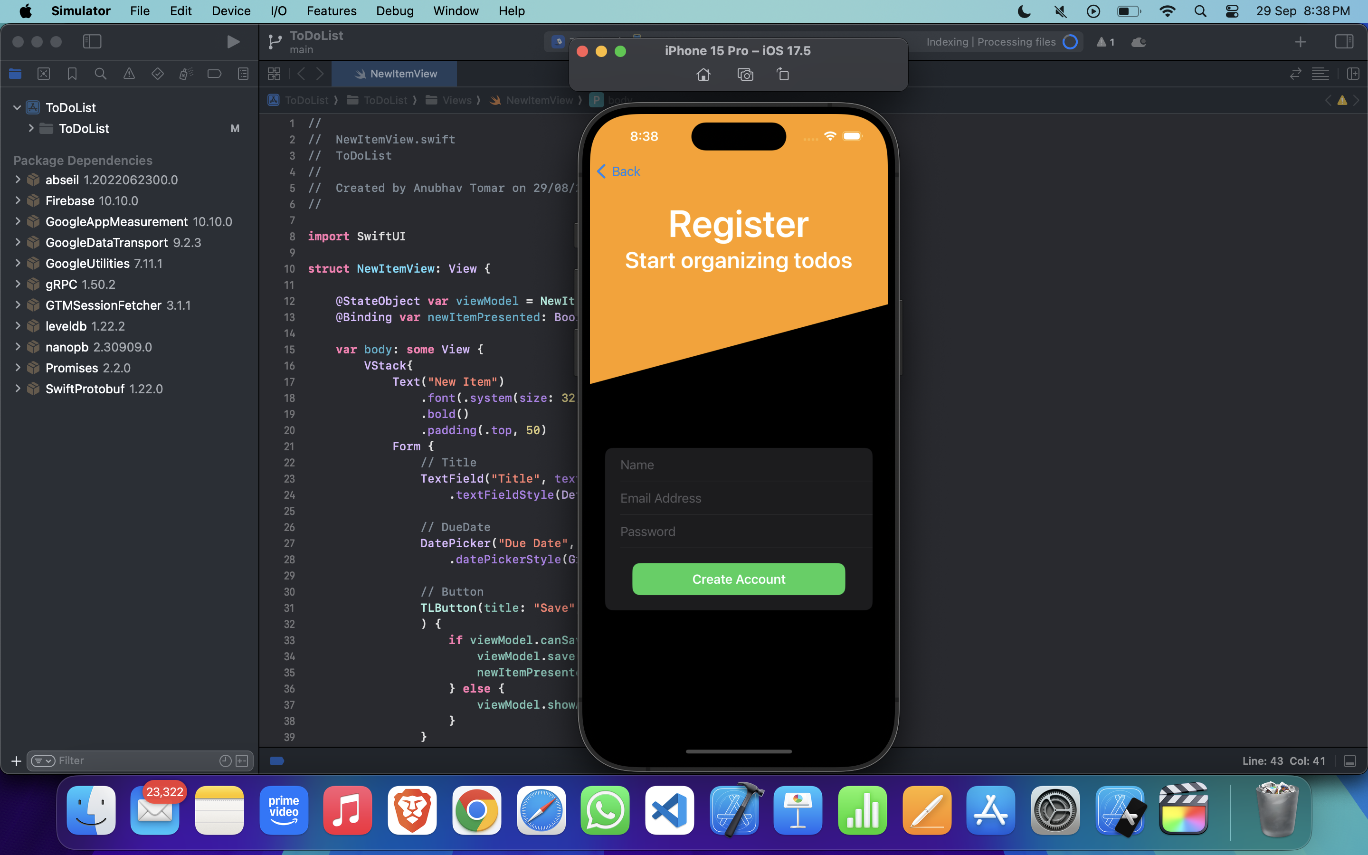Take a simulator screenshot with camera icon

click(745, 75)
